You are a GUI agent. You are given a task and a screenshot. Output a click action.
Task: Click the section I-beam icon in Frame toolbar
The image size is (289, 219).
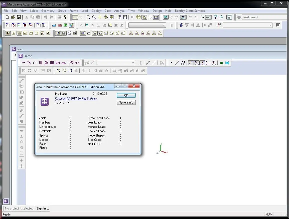coord(140,63)
